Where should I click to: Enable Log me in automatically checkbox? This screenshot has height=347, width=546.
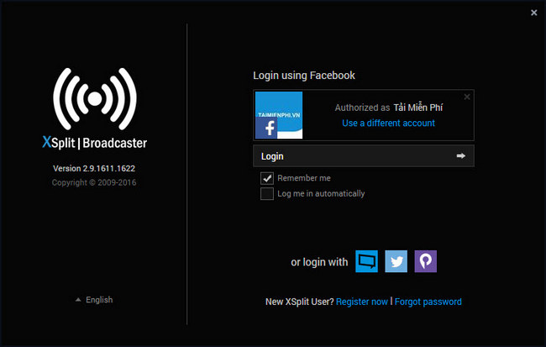click(x=267, y=194)
